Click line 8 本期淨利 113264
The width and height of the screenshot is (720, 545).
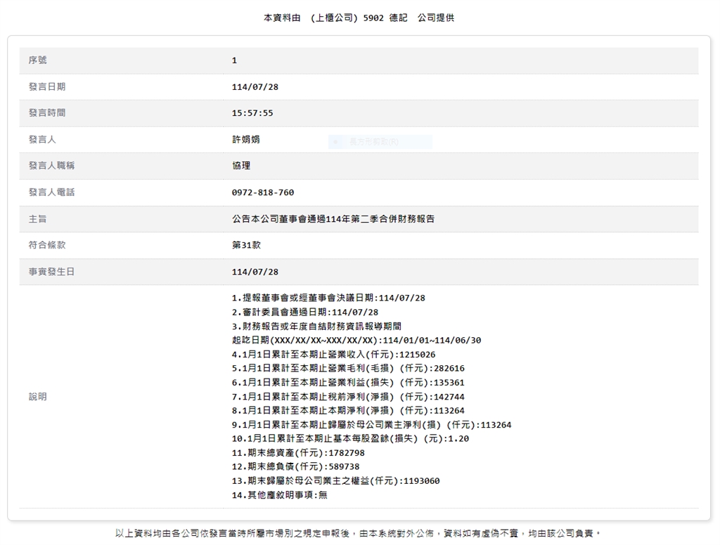point(348,411)
